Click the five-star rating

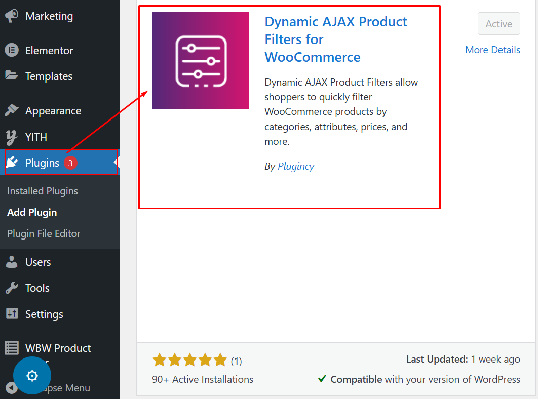(190, 360)
